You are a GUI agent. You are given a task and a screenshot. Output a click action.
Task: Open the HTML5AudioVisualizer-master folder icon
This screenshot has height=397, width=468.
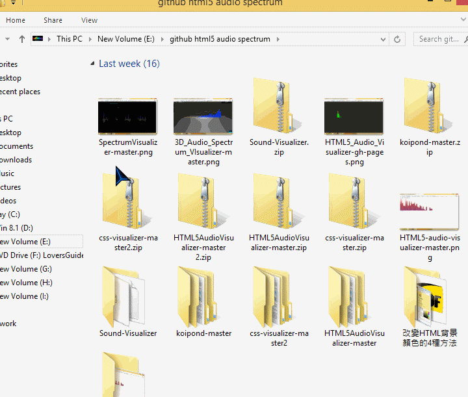350,297
